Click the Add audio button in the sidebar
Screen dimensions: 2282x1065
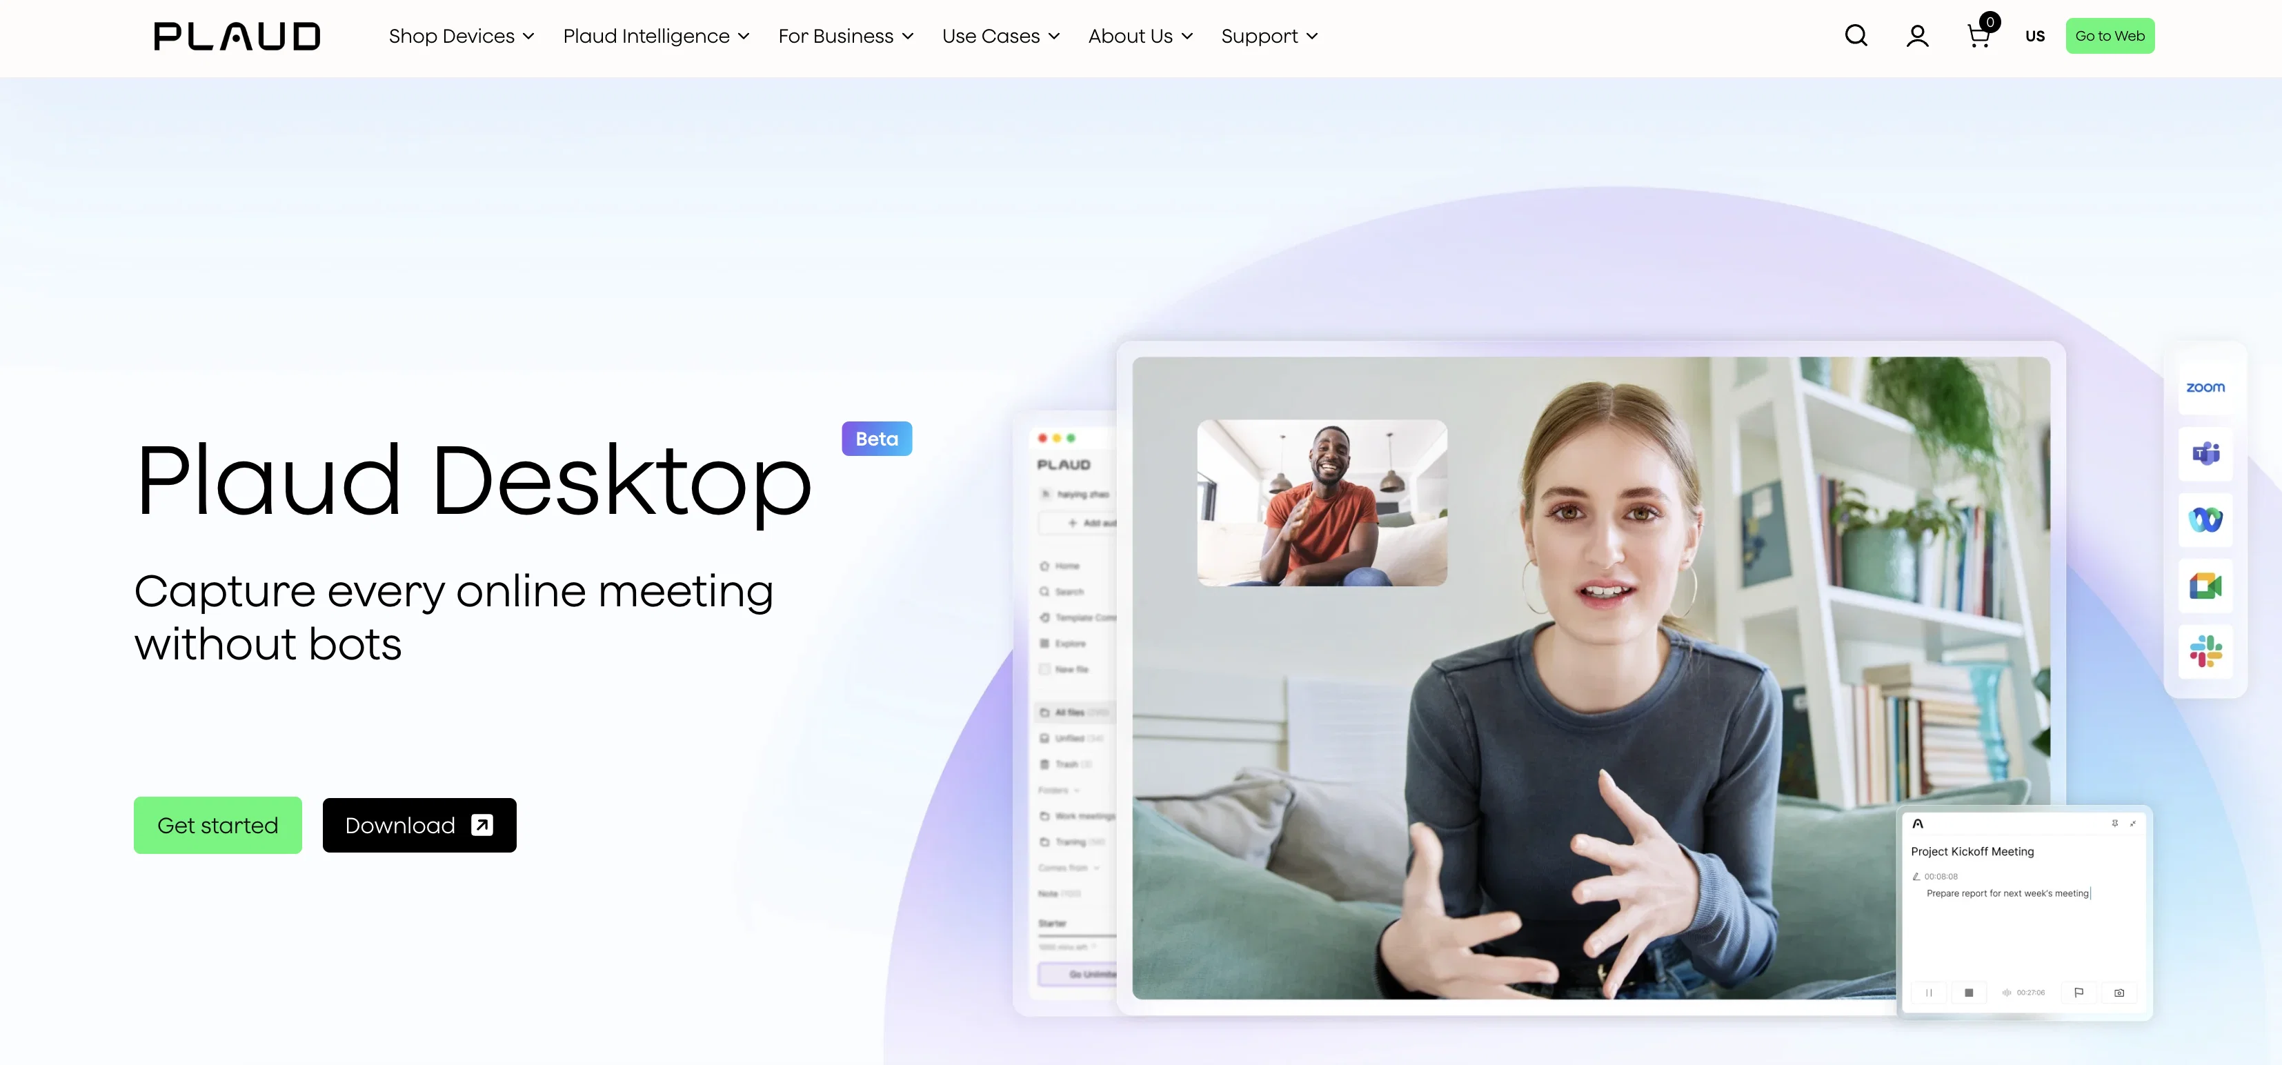1078,523
